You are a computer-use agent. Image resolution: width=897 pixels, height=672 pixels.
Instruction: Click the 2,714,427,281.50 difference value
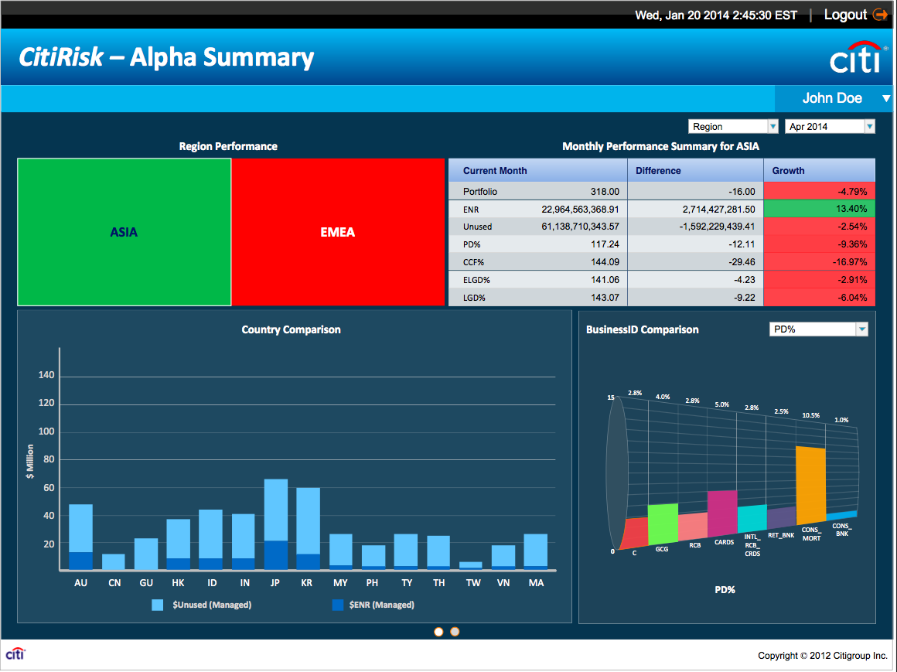[718, 210]
